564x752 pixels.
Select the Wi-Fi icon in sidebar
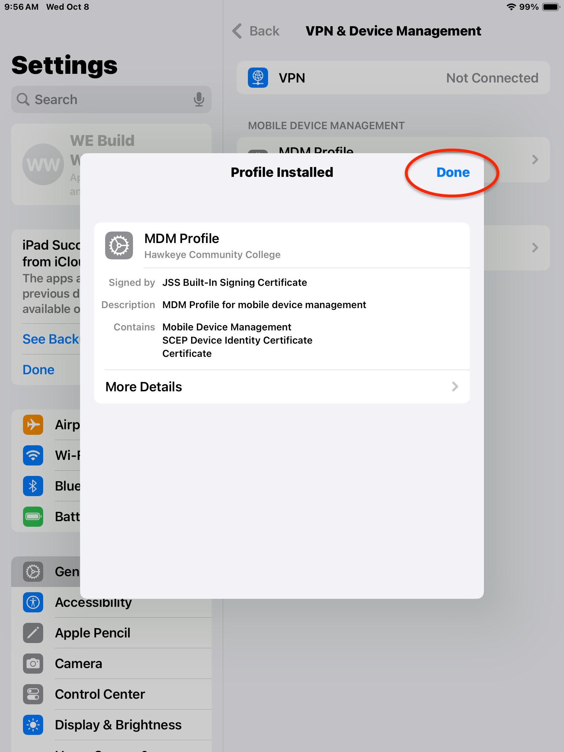click(33, 455)
